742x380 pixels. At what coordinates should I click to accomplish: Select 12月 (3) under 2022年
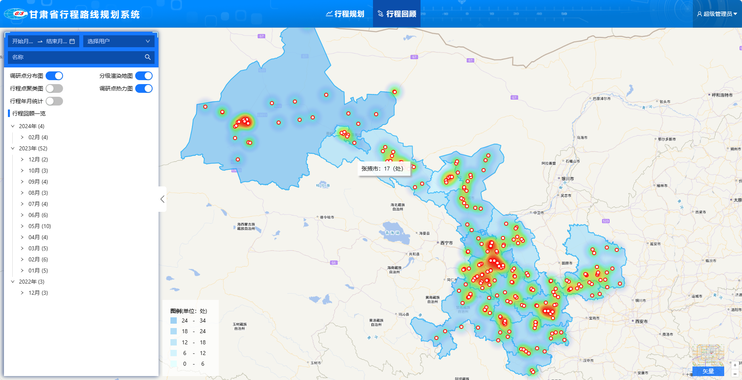[x=38, y=293]
